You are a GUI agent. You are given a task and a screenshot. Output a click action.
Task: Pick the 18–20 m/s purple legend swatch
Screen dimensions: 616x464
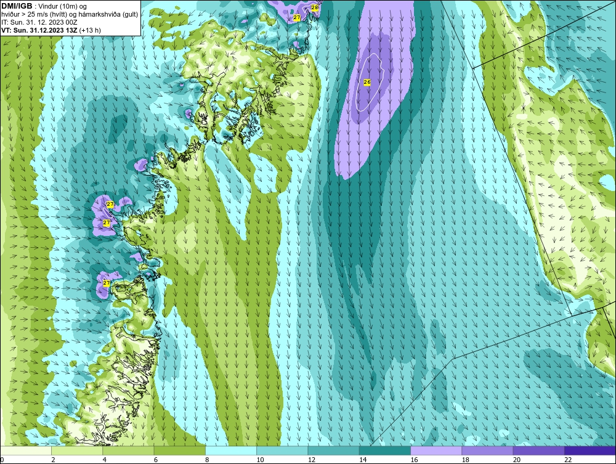click(487, 450)
